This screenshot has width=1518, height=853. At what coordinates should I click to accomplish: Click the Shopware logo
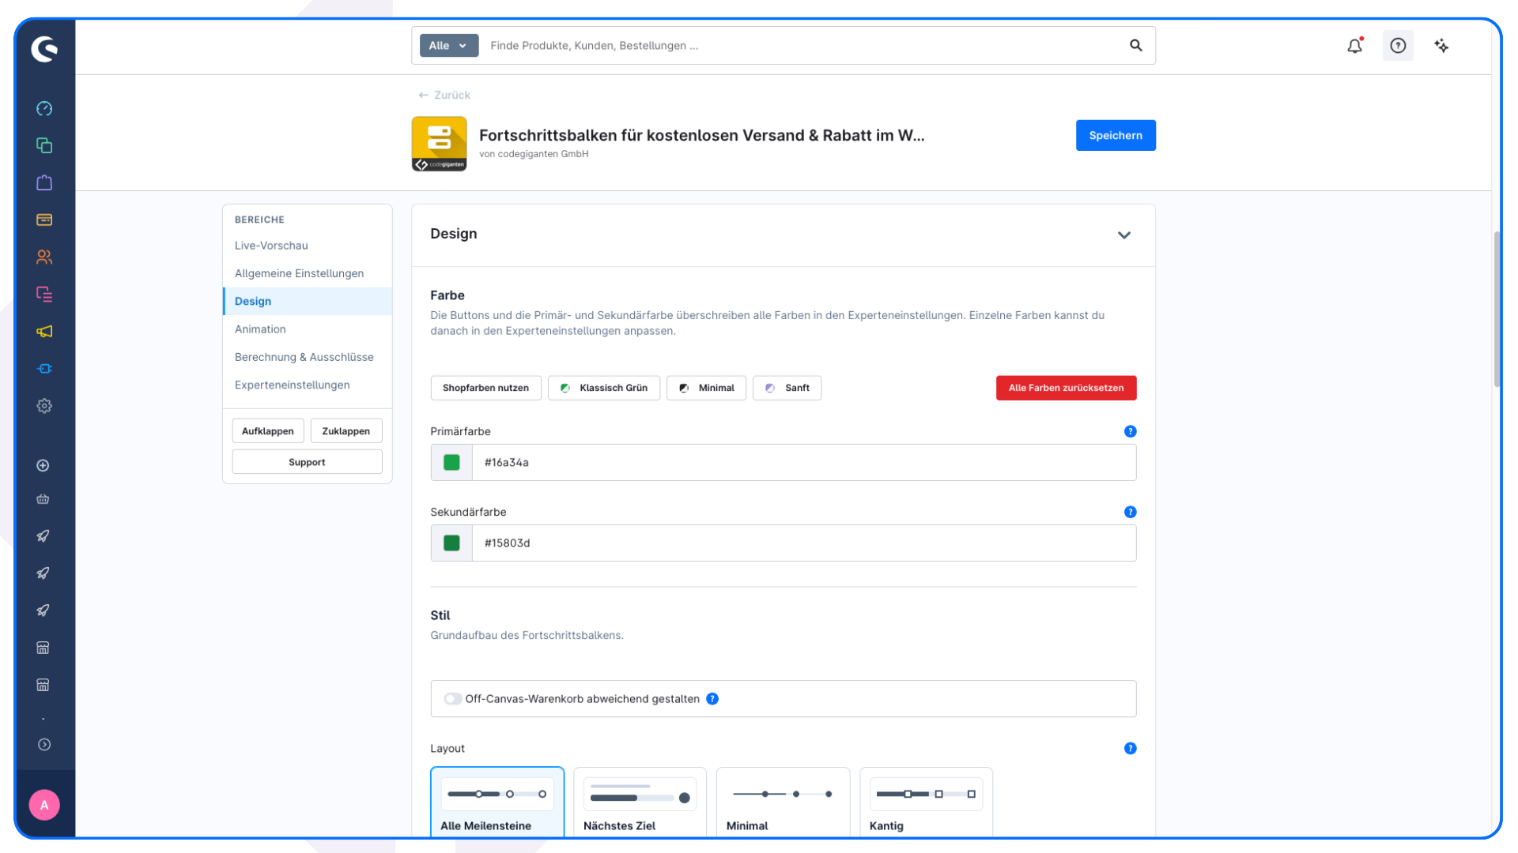[x=44, y=49]
